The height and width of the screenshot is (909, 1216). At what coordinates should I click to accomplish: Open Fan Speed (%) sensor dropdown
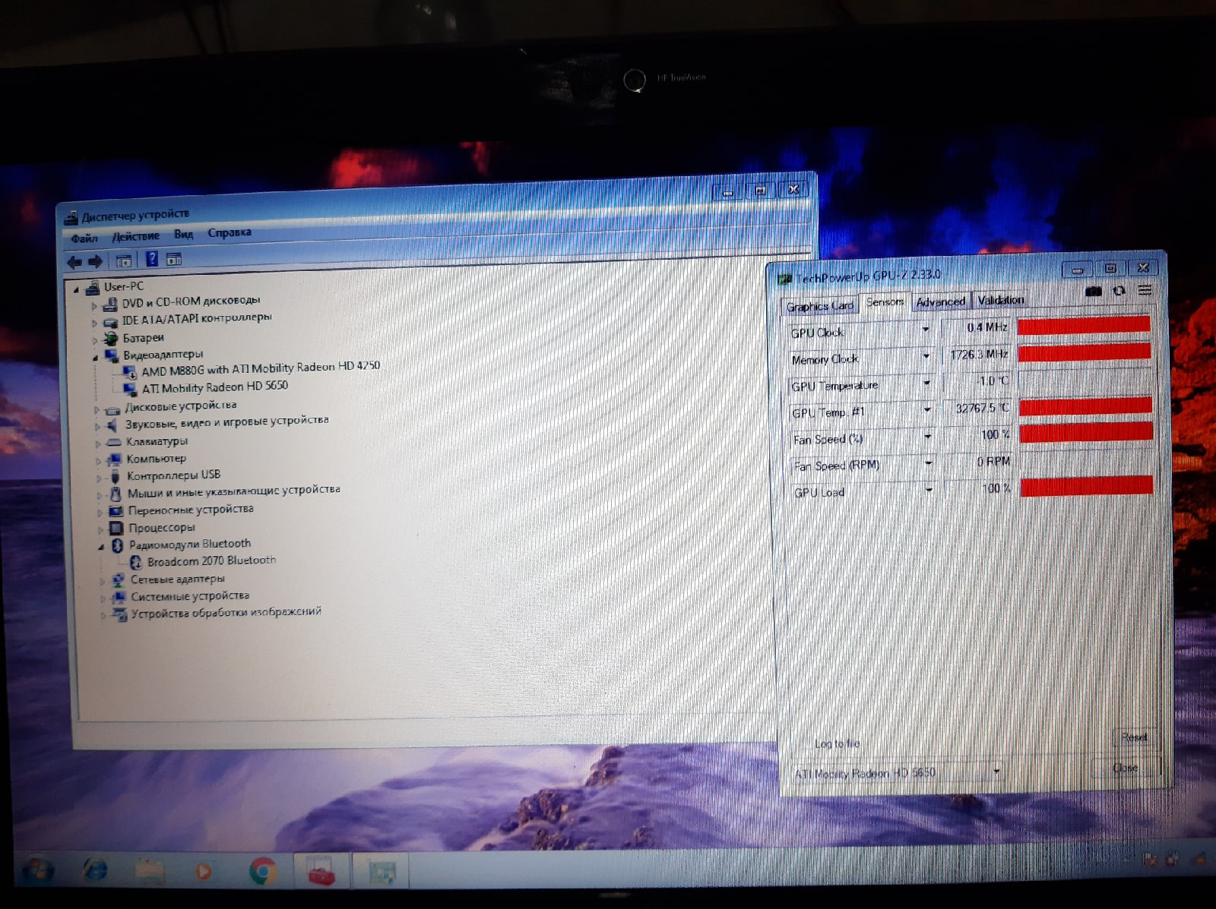[x=927, y=437]
